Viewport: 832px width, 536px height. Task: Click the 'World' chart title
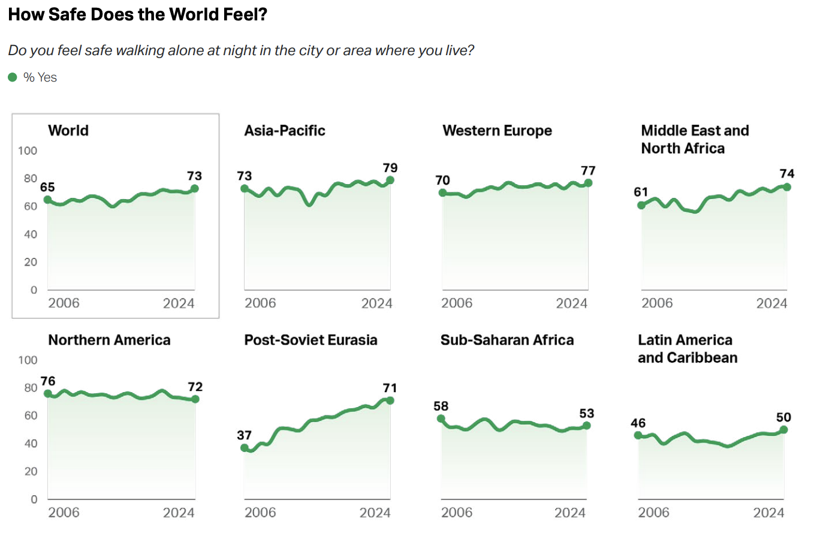(68, 131)
